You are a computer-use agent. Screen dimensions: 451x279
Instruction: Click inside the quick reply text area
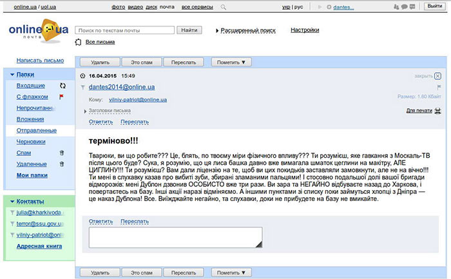pos(175,237)
